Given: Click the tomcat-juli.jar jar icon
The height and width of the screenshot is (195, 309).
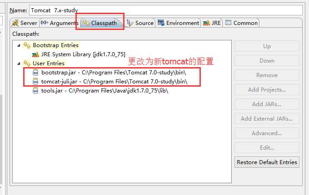Looking at the screenshot, I should click(x=35, y=82).
